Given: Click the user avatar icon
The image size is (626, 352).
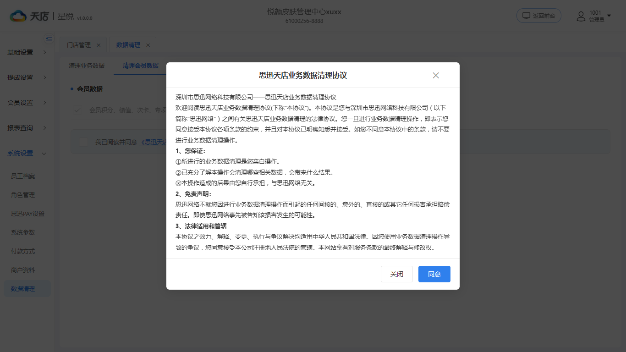Looking at the screenshot, I should [x=581, y=16].
